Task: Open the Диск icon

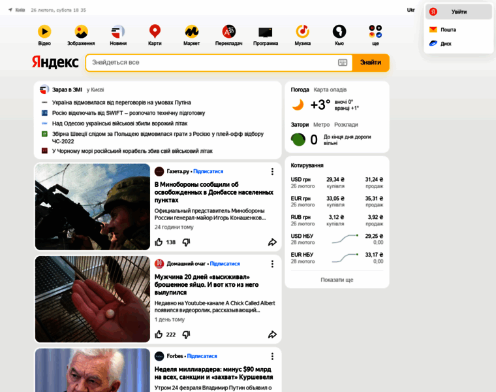Action: 433,43
